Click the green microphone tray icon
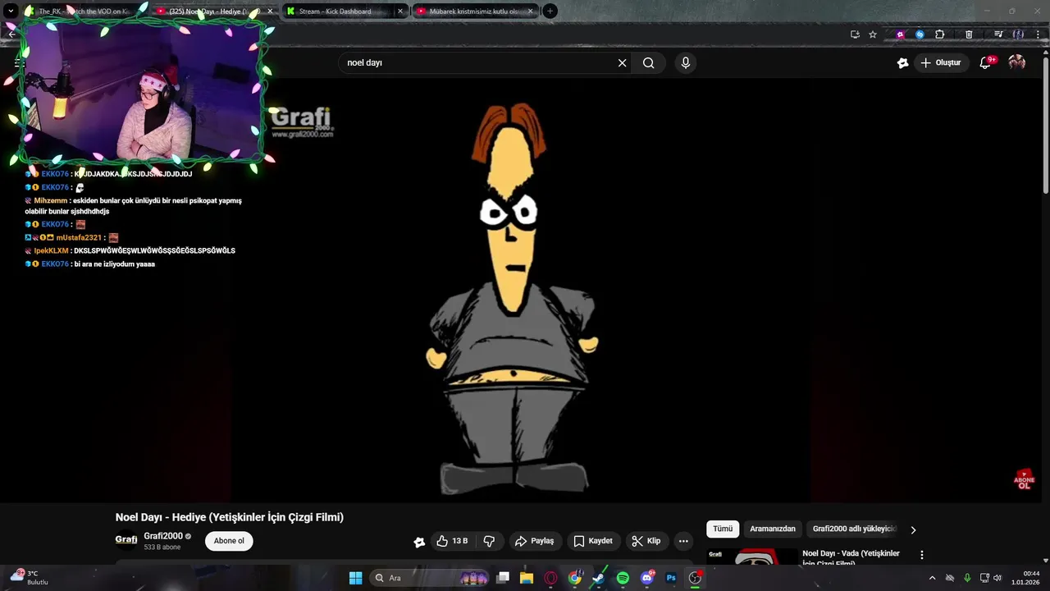Screen dimensions: 1050x591 (967, 578)
